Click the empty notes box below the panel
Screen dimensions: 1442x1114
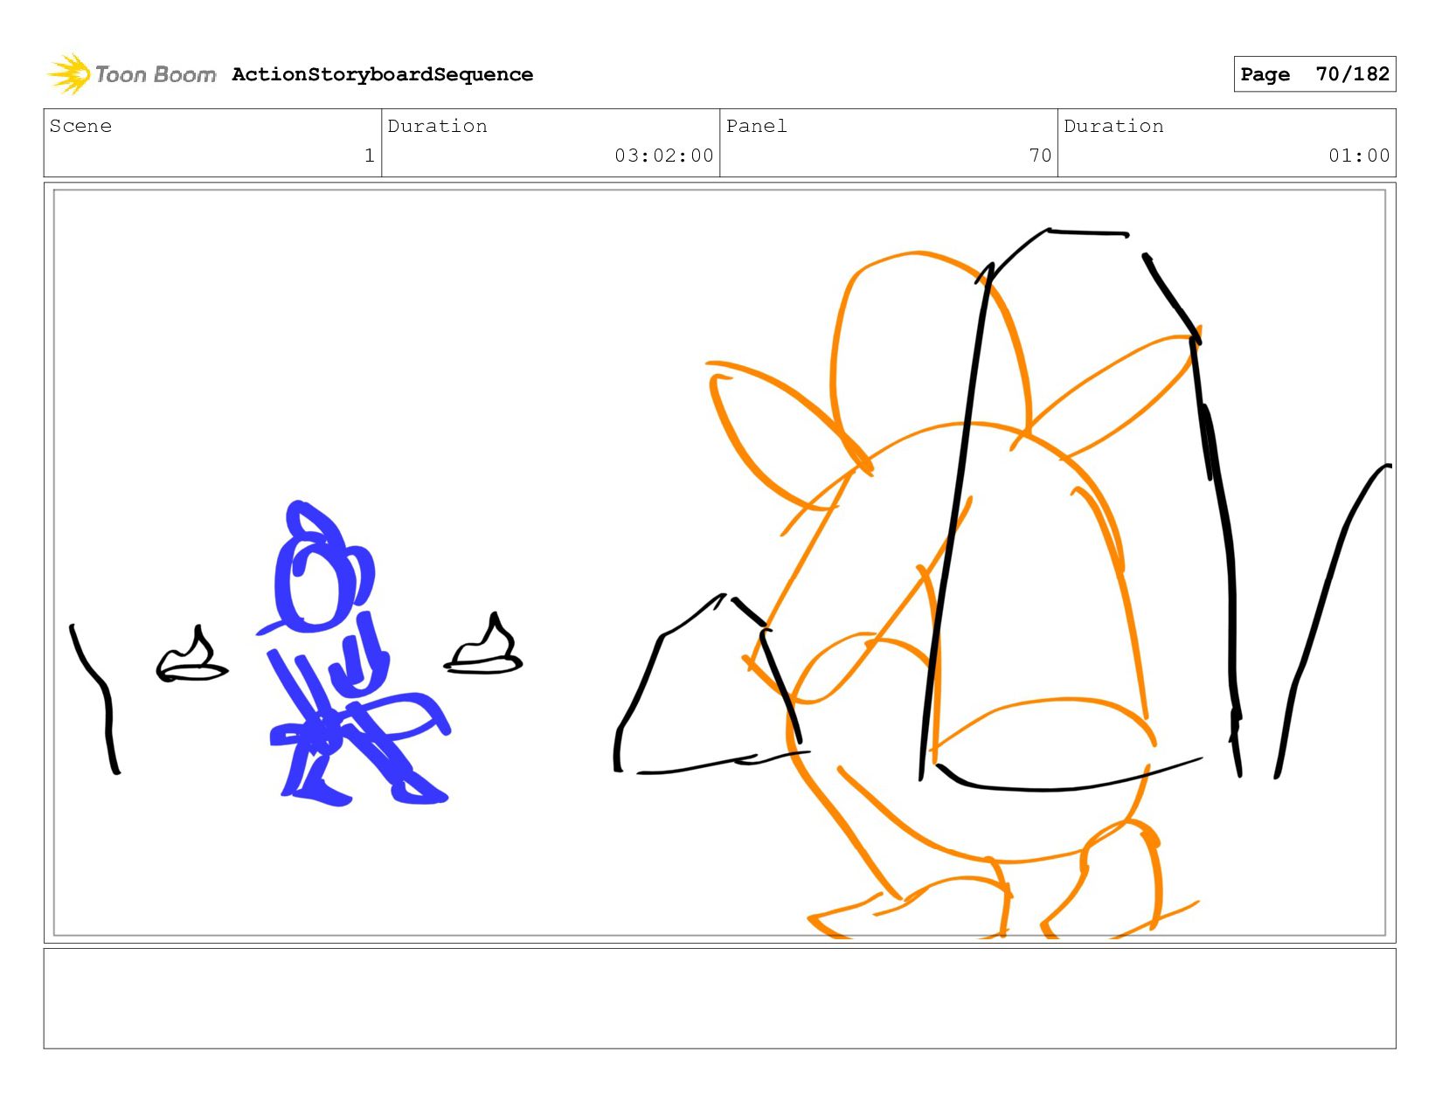pyautogui.click(x=719, y=999)
